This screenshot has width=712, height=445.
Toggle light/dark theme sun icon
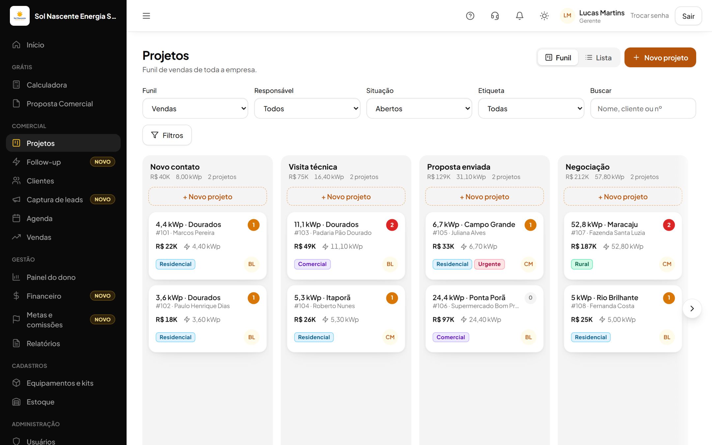point(544,16)
